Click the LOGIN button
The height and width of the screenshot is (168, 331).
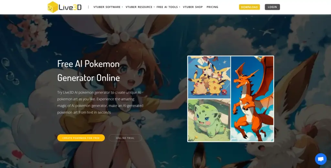point(272,7)
